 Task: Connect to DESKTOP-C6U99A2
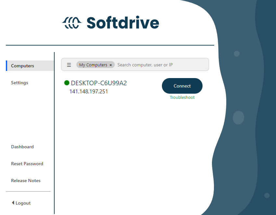pyautogui.click(x=182, y=86)
